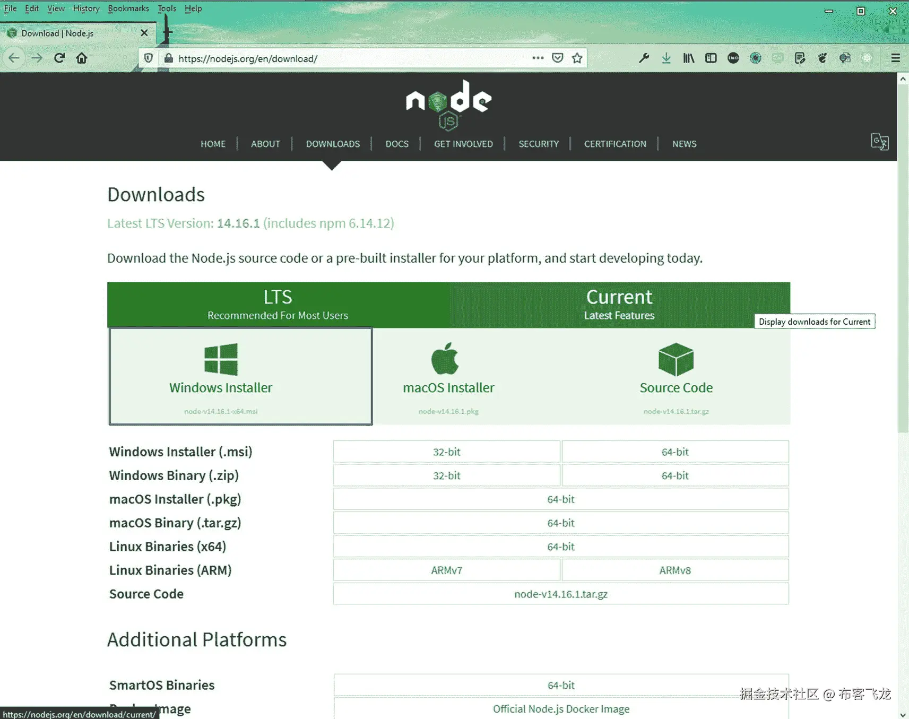
Task: Click the Node.js logo
Action: point(448,105)
